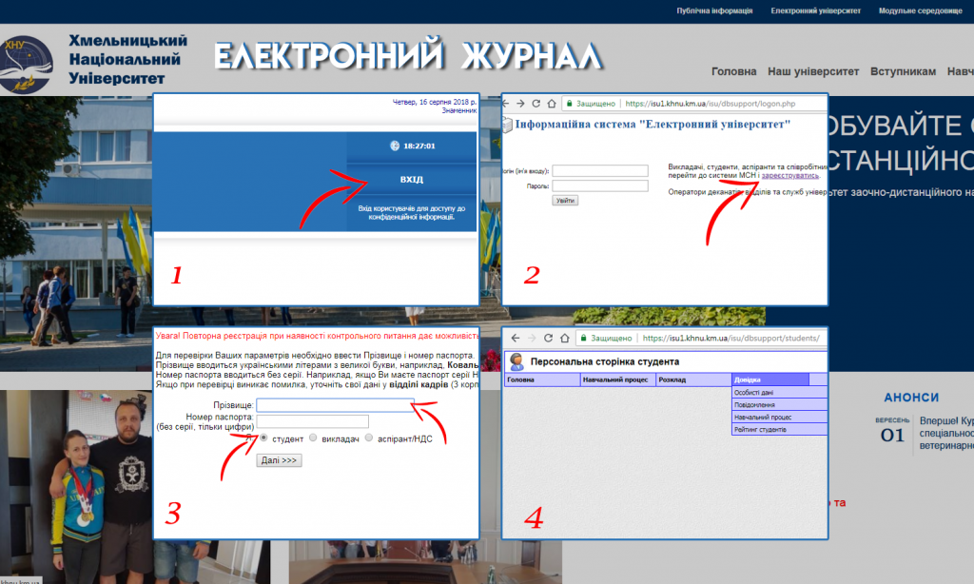Open the 'Головна' tab on the student page

(542, 380)
